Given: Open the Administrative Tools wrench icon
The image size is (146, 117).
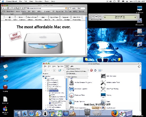Looking at the screenshot, I should (x=103, y=82).
